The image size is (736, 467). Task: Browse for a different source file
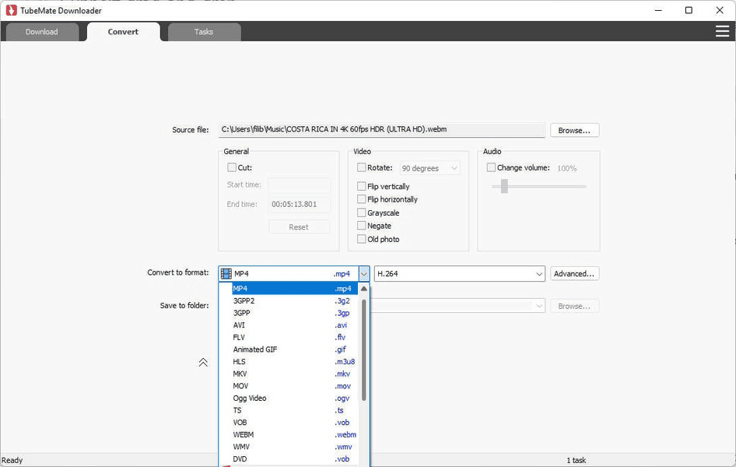(x=574, y=129)
